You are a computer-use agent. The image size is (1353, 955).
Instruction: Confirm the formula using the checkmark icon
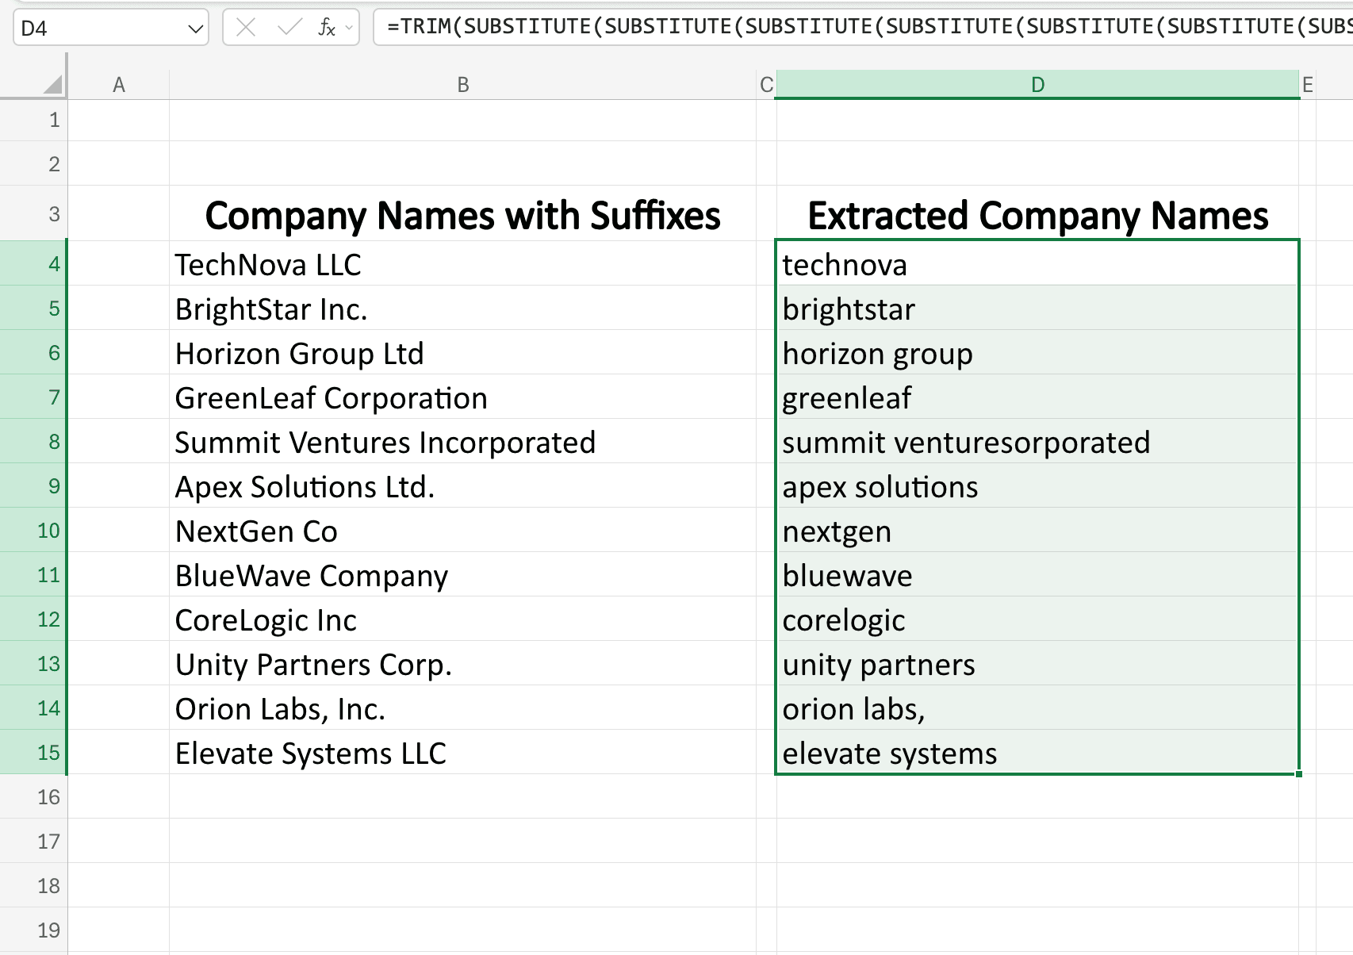(x=288, y=26)
